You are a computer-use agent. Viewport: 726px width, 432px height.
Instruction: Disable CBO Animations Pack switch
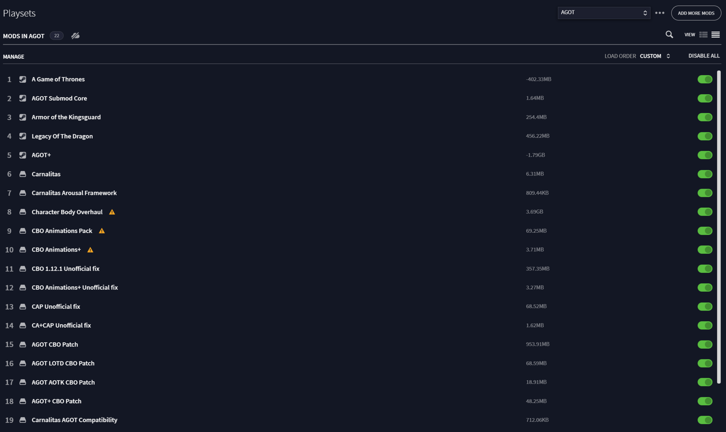(705, 231)
